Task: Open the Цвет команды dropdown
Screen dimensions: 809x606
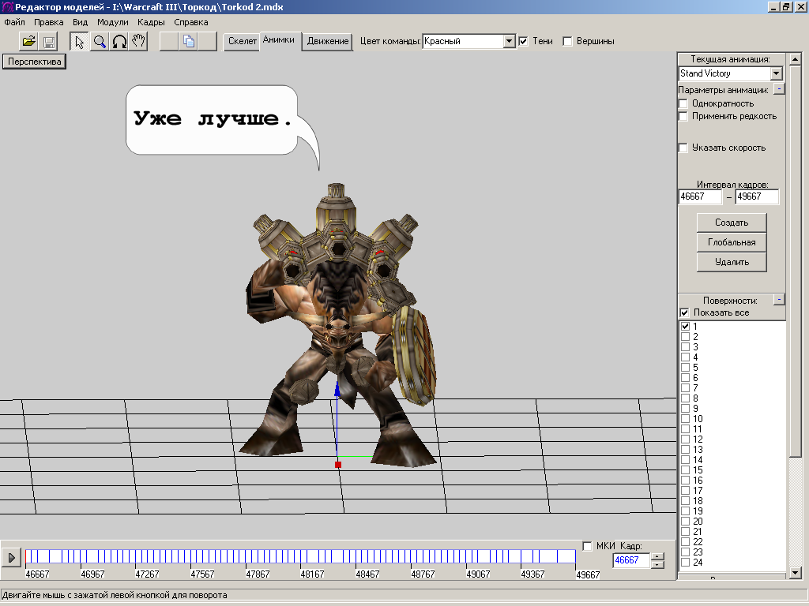Action: coord(510,41)
